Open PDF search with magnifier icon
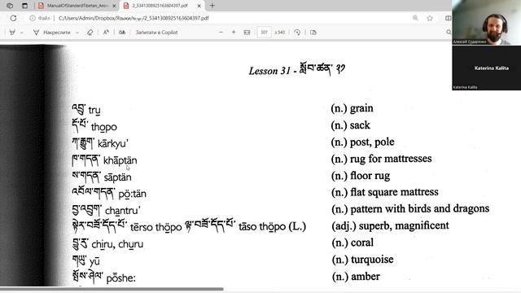The image size is (521, 293). 449,33
